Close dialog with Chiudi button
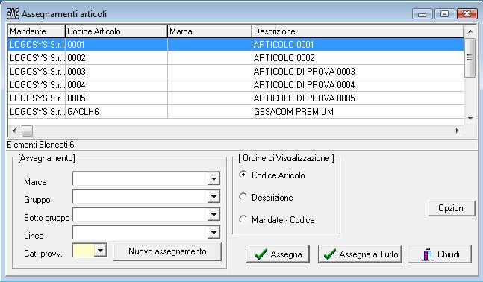The height and width of the screenshot is (282, 483). coord(440,254)
